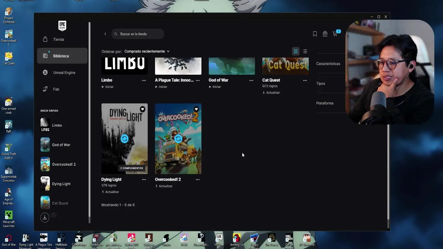The width and height of the screenshot is (443, 249).
Task: Expand the Plataforma filter
Action: 325,103
